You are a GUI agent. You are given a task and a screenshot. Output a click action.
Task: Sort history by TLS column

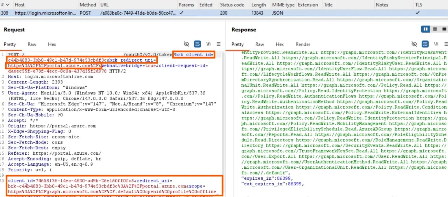coord(419,5)
